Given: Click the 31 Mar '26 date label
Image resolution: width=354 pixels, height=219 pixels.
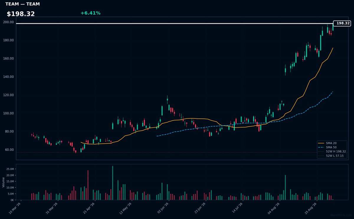Looking at the screenshot, I should (52, 208).
